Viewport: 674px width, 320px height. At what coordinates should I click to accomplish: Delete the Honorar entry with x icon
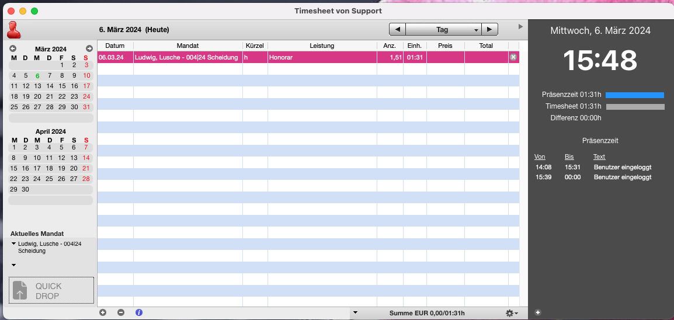(513, 57)
